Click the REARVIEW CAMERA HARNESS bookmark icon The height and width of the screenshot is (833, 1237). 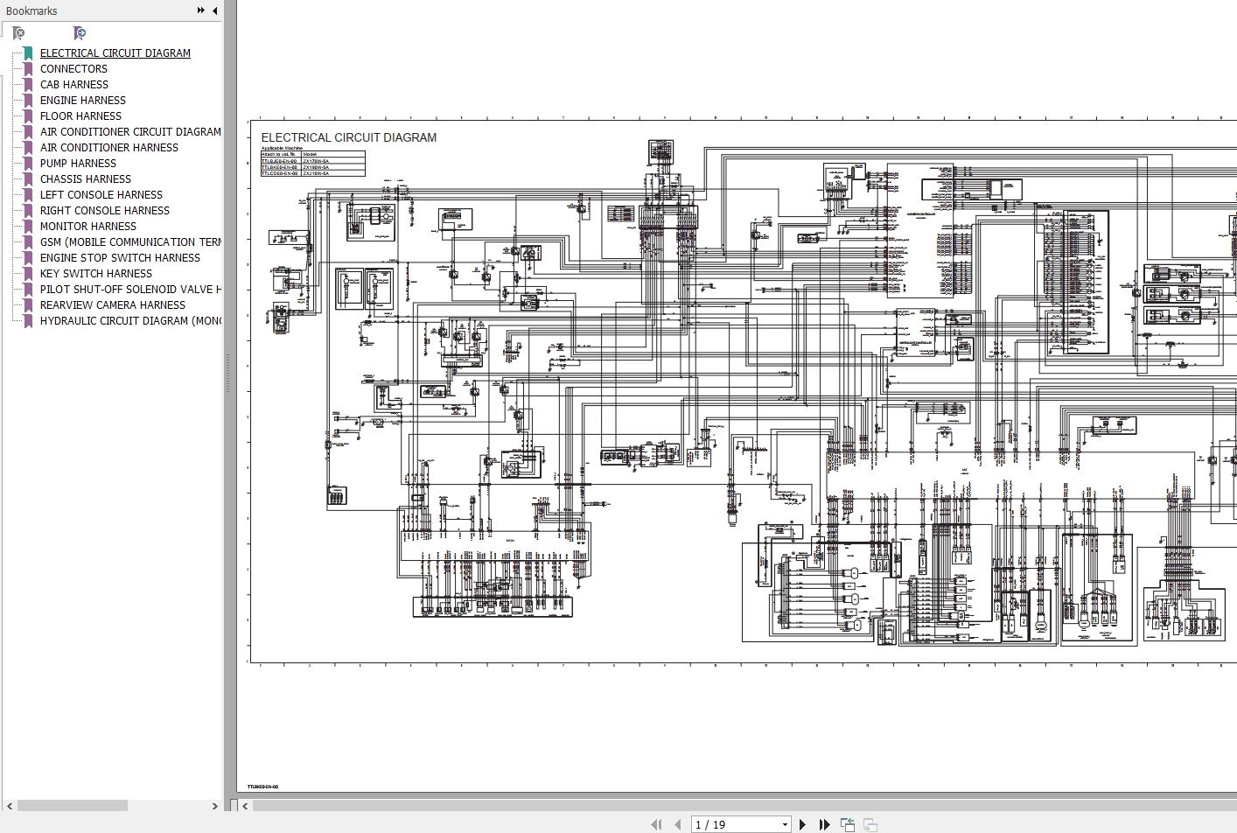tap(28, 305)
